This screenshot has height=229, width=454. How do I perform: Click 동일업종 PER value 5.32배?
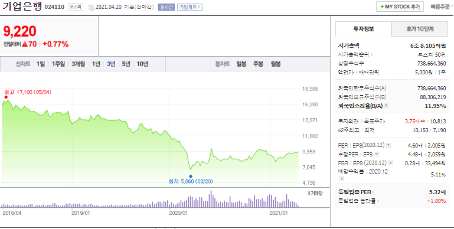437,192
